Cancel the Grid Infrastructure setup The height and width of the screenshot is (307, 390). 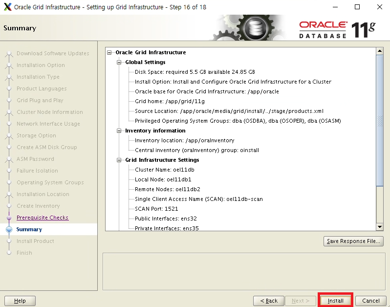pos(370,301)
